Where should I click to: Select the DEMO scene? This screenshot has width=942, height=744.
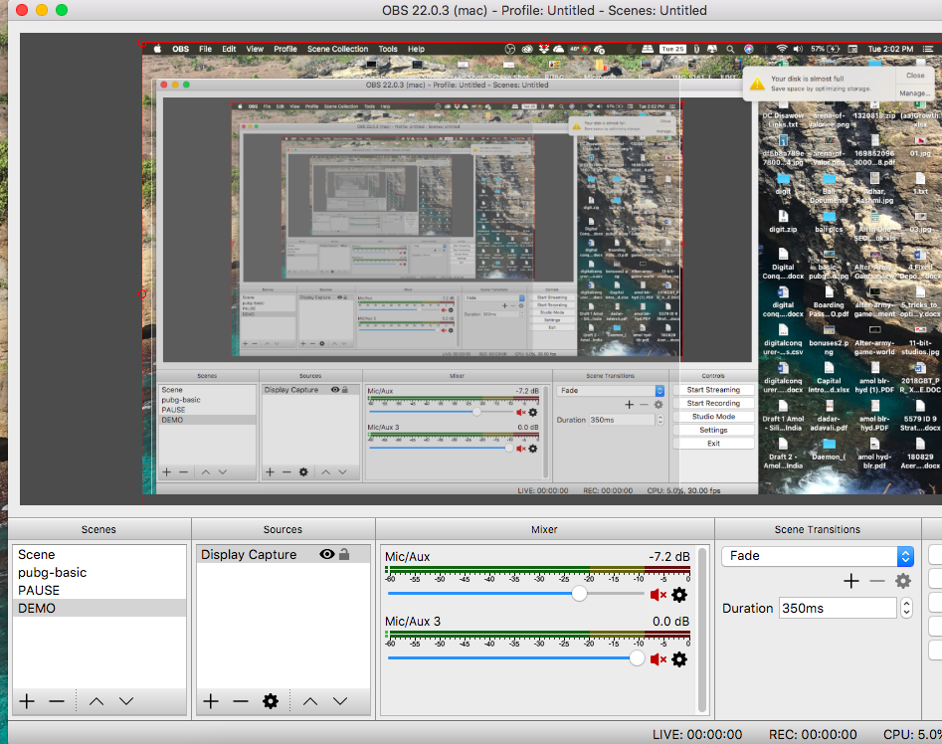pyautogui.click(x=99, y=609)
